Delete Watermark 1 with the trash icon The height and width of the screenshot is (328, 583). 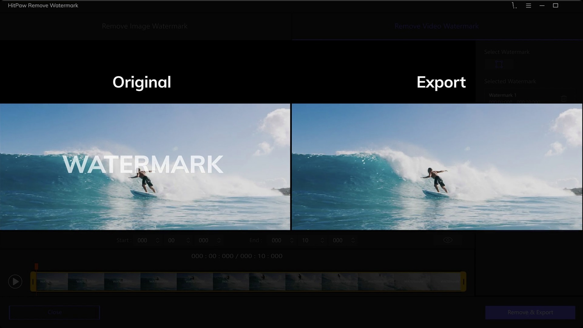(564, 99)
